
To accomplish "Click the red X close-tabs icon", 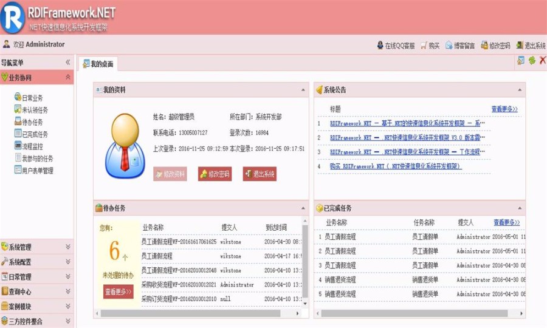I will coord(543,60).
